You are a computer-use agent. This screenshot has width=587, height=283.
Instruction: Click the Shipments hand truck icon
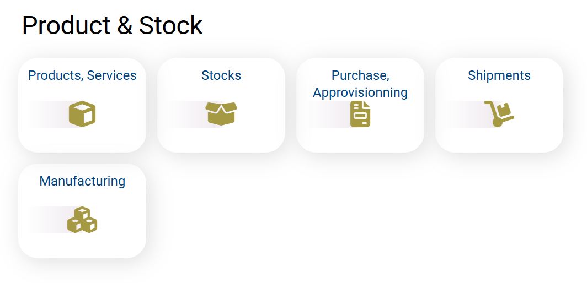(x=499, y=114)
